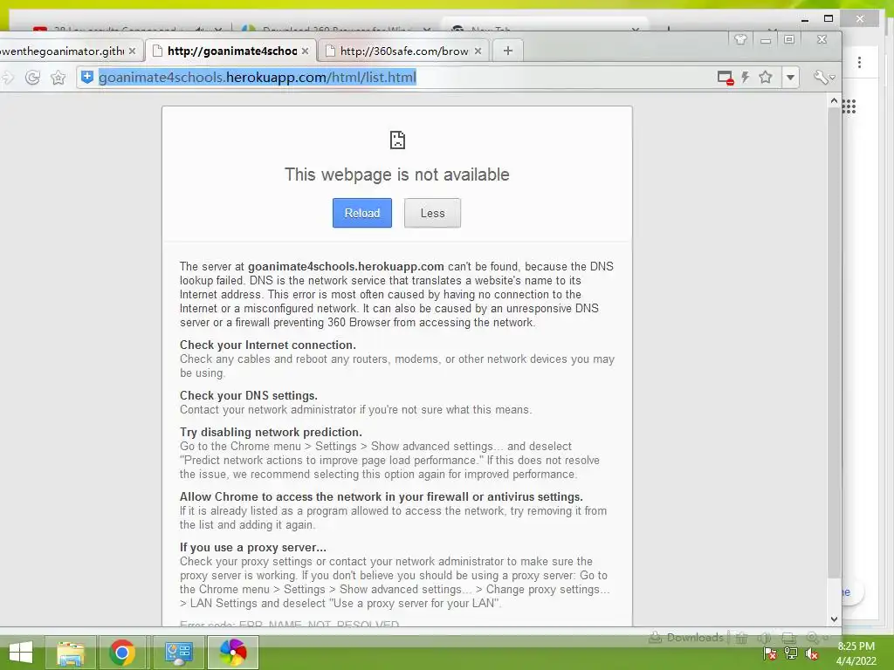Click the trash clean icon in the status bar
Screen dimensions: 894x670
[741, 638]
